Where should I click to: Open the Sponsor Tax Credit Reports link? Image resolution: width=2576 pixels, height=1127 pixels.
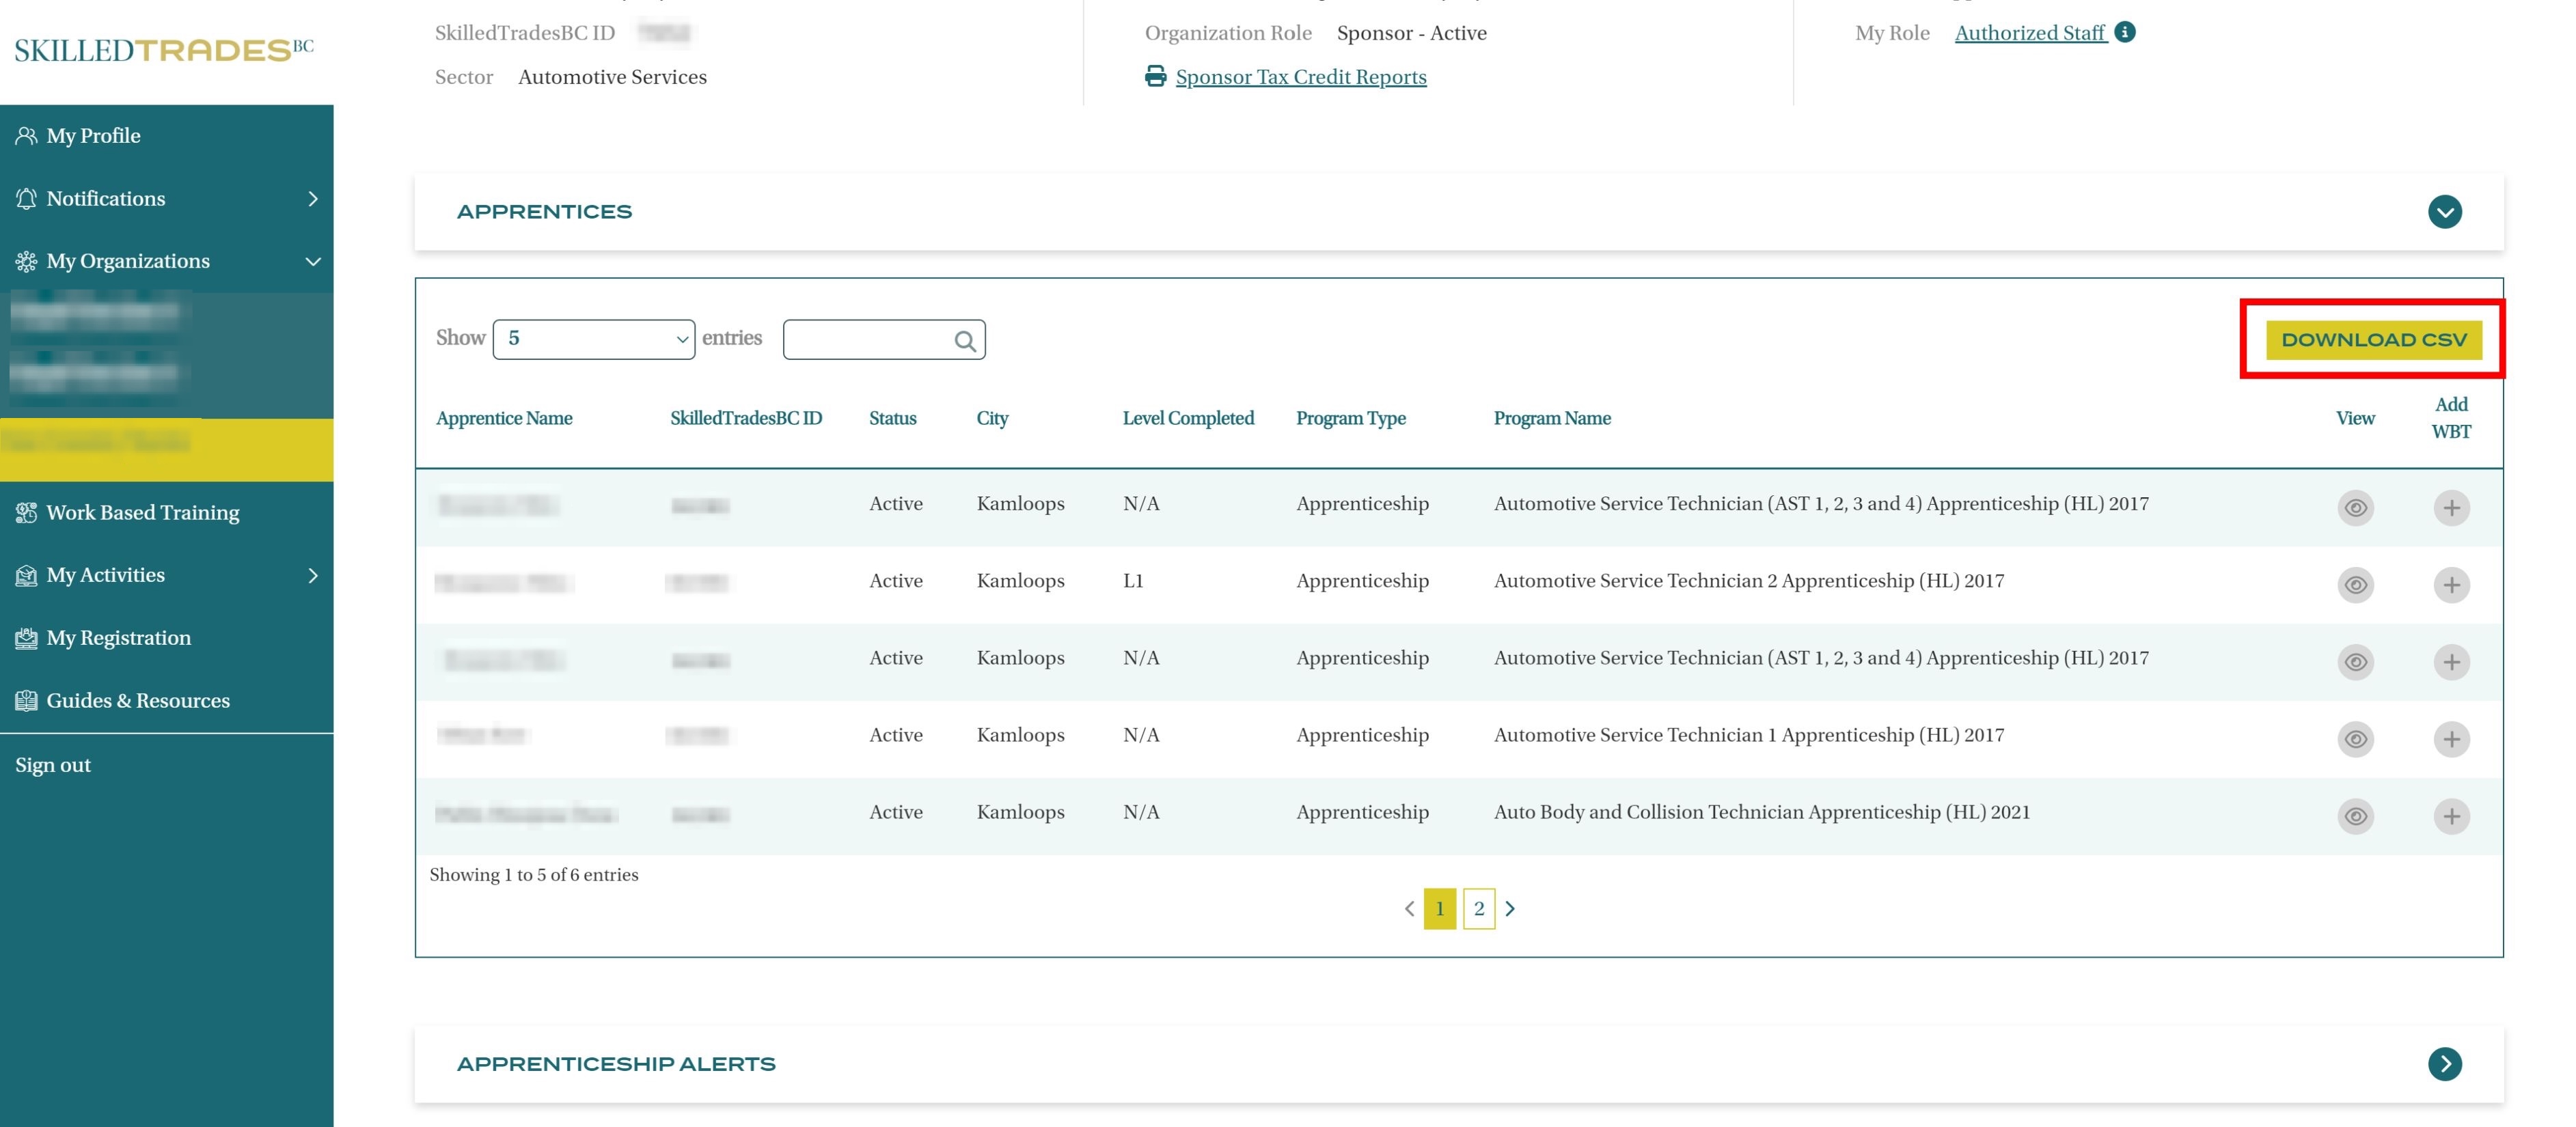coord(1300,77)
